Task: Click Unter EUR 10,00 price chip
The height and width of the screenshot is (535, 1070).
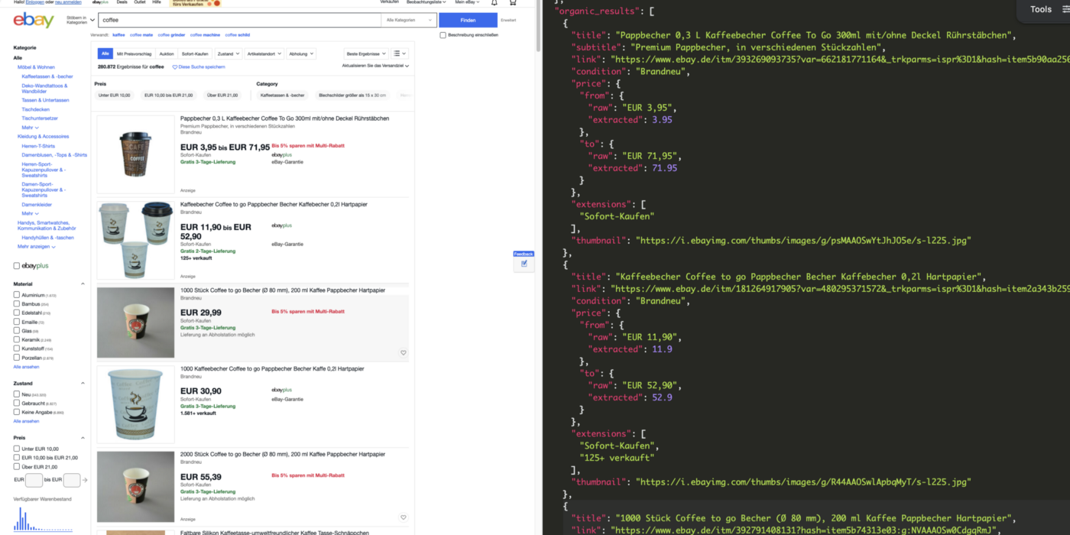Action: [x=113, y=96]
